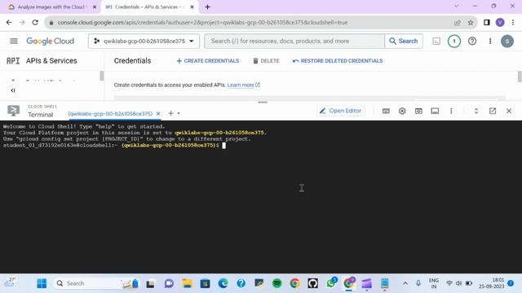This screenshot has height=293, width=522.
Task: Activate Cloud Shell icon in header
Action: click(436, 42)
